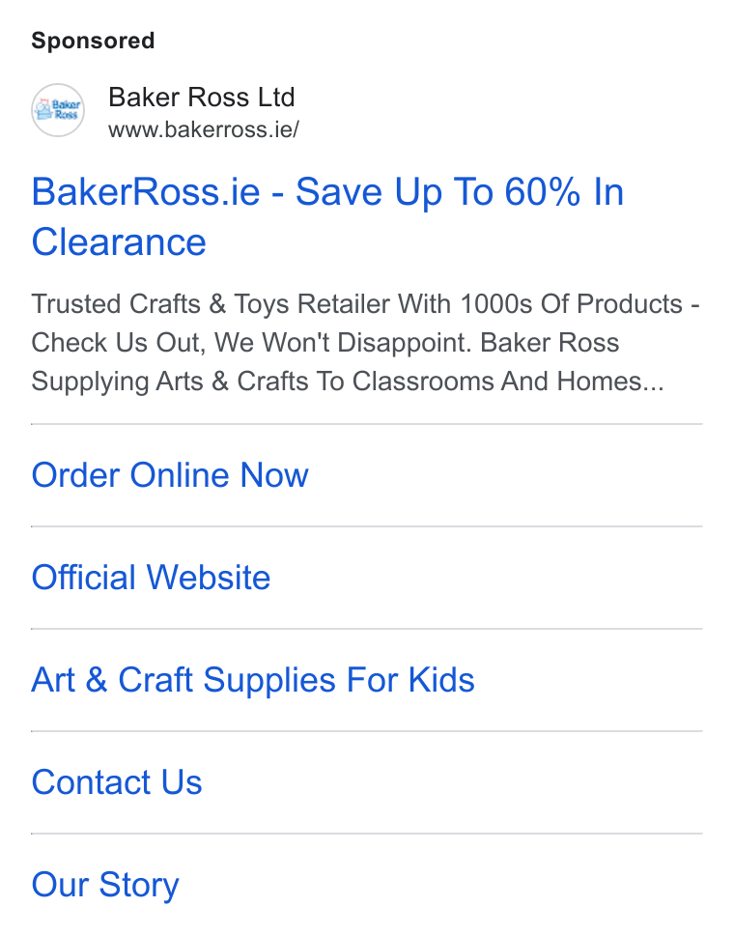Viewport: 734px width, 935px height.
Task: Click the www.bakerross.ie/ display URL
Action: coord(204,129)
